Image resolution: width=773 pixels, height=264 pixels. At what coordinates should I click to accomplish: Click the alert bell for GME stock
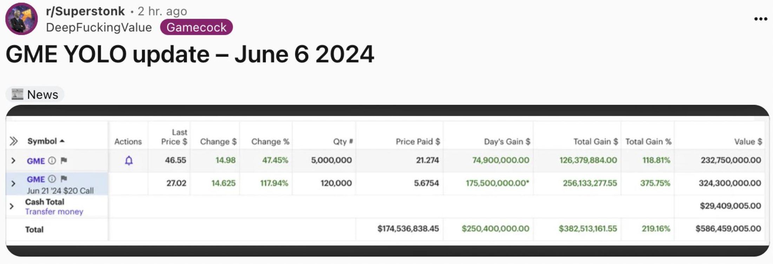(129, 160)
